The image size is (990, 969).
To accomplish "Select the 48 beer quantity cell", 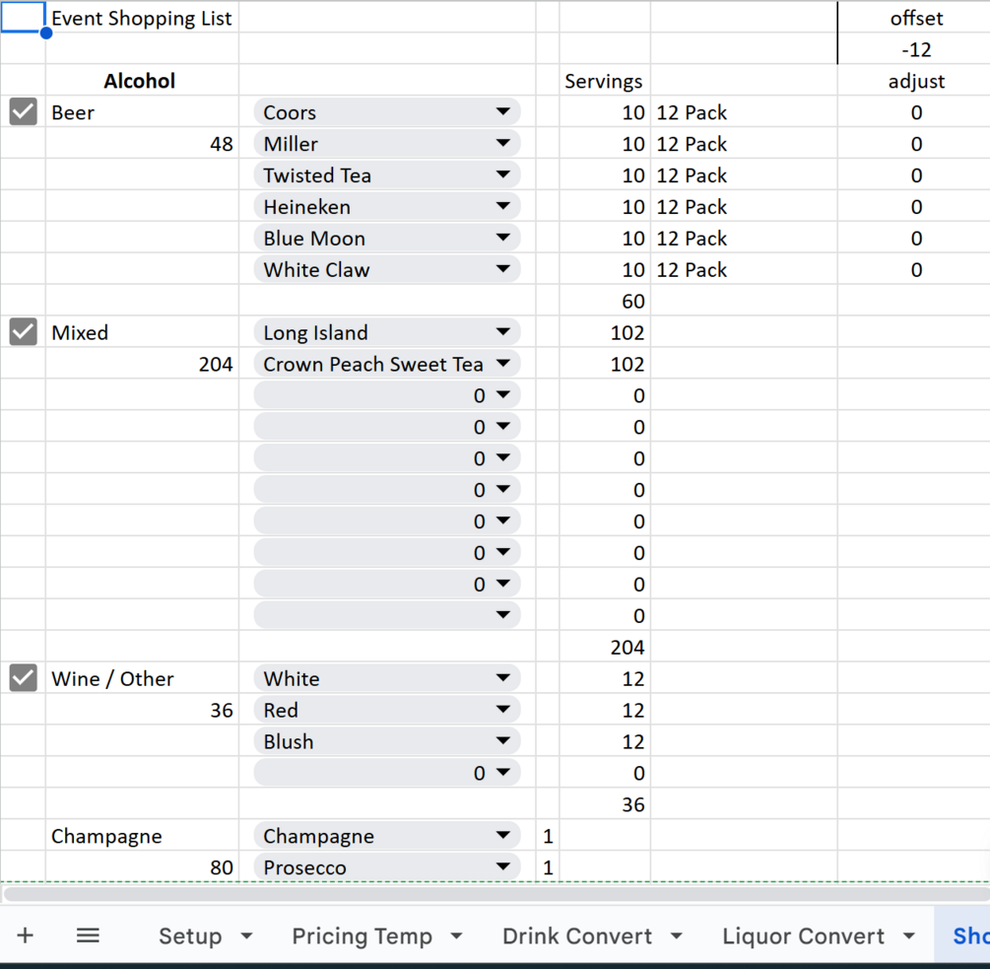I will click(x=142, y=143).
